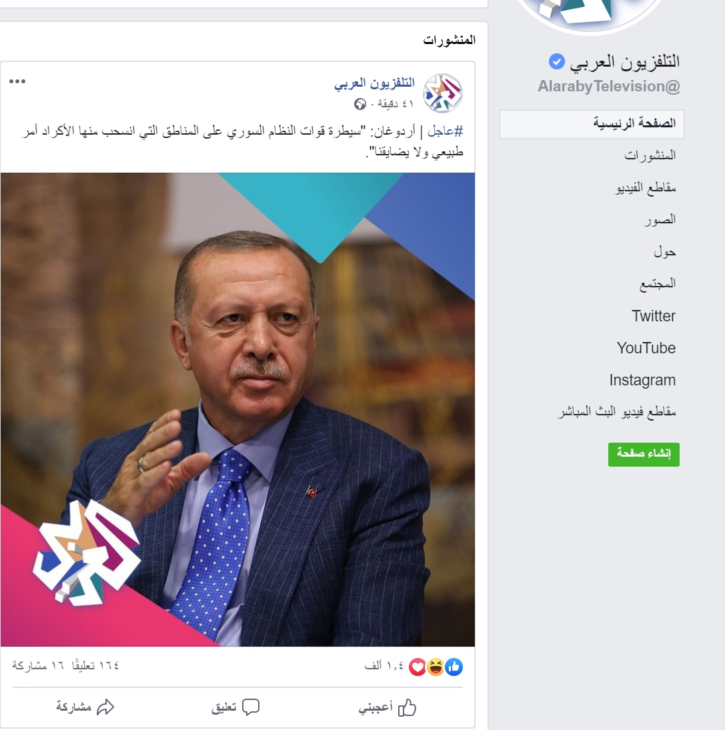Open مقاطع الفيديو sidebar section
The height and width of the screenshot is (730, 725).
645,187
